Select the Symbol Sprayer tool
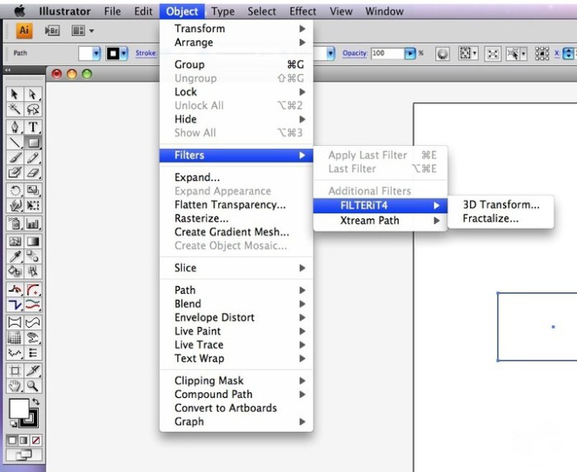 15,223
